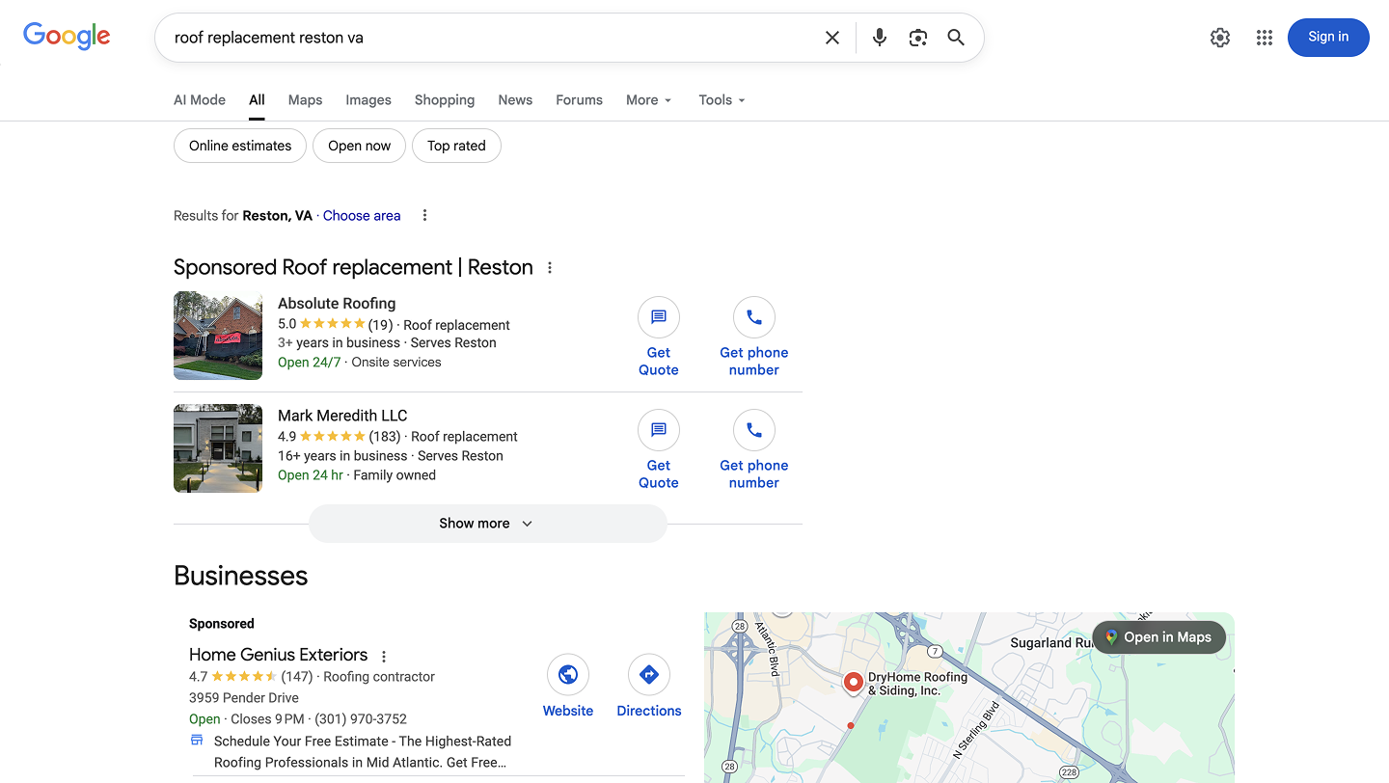Image resolution: width=1389 pixels, height=783 pixels.
Task: Open Google Lens image search icon
Action: tap(918, 38)
